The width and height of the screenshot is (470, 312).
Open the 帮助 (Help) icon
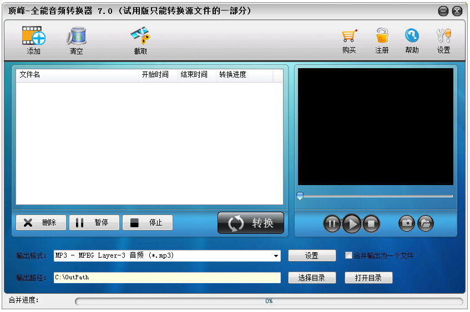tap(412, 37)
